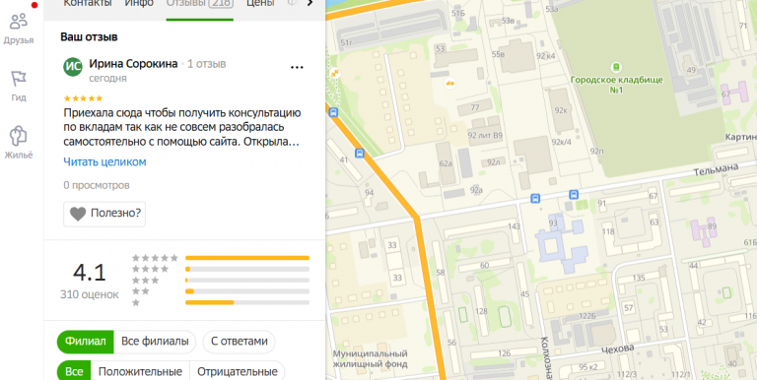Click building 118 on map

(x=608, y=231)
